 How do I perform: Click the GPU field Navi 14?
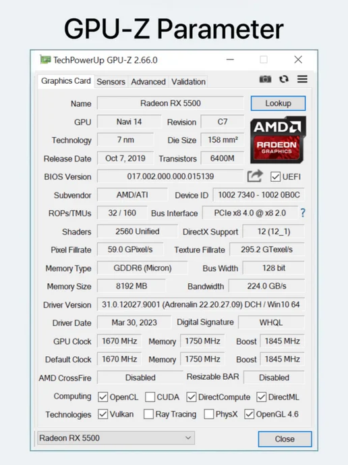[x=129, y=122]
